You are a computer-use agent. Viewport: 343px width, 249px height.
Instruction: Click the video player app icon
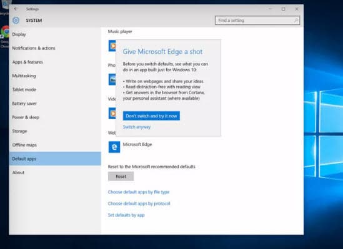[x=112, y=114]
